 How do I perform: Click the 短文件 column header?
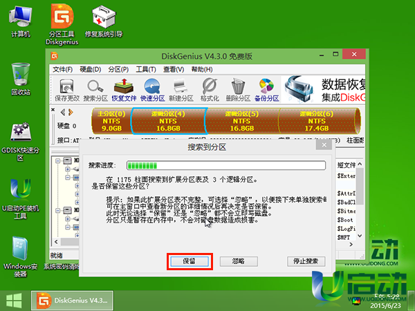pyautogui.click(x=346, y=165)
